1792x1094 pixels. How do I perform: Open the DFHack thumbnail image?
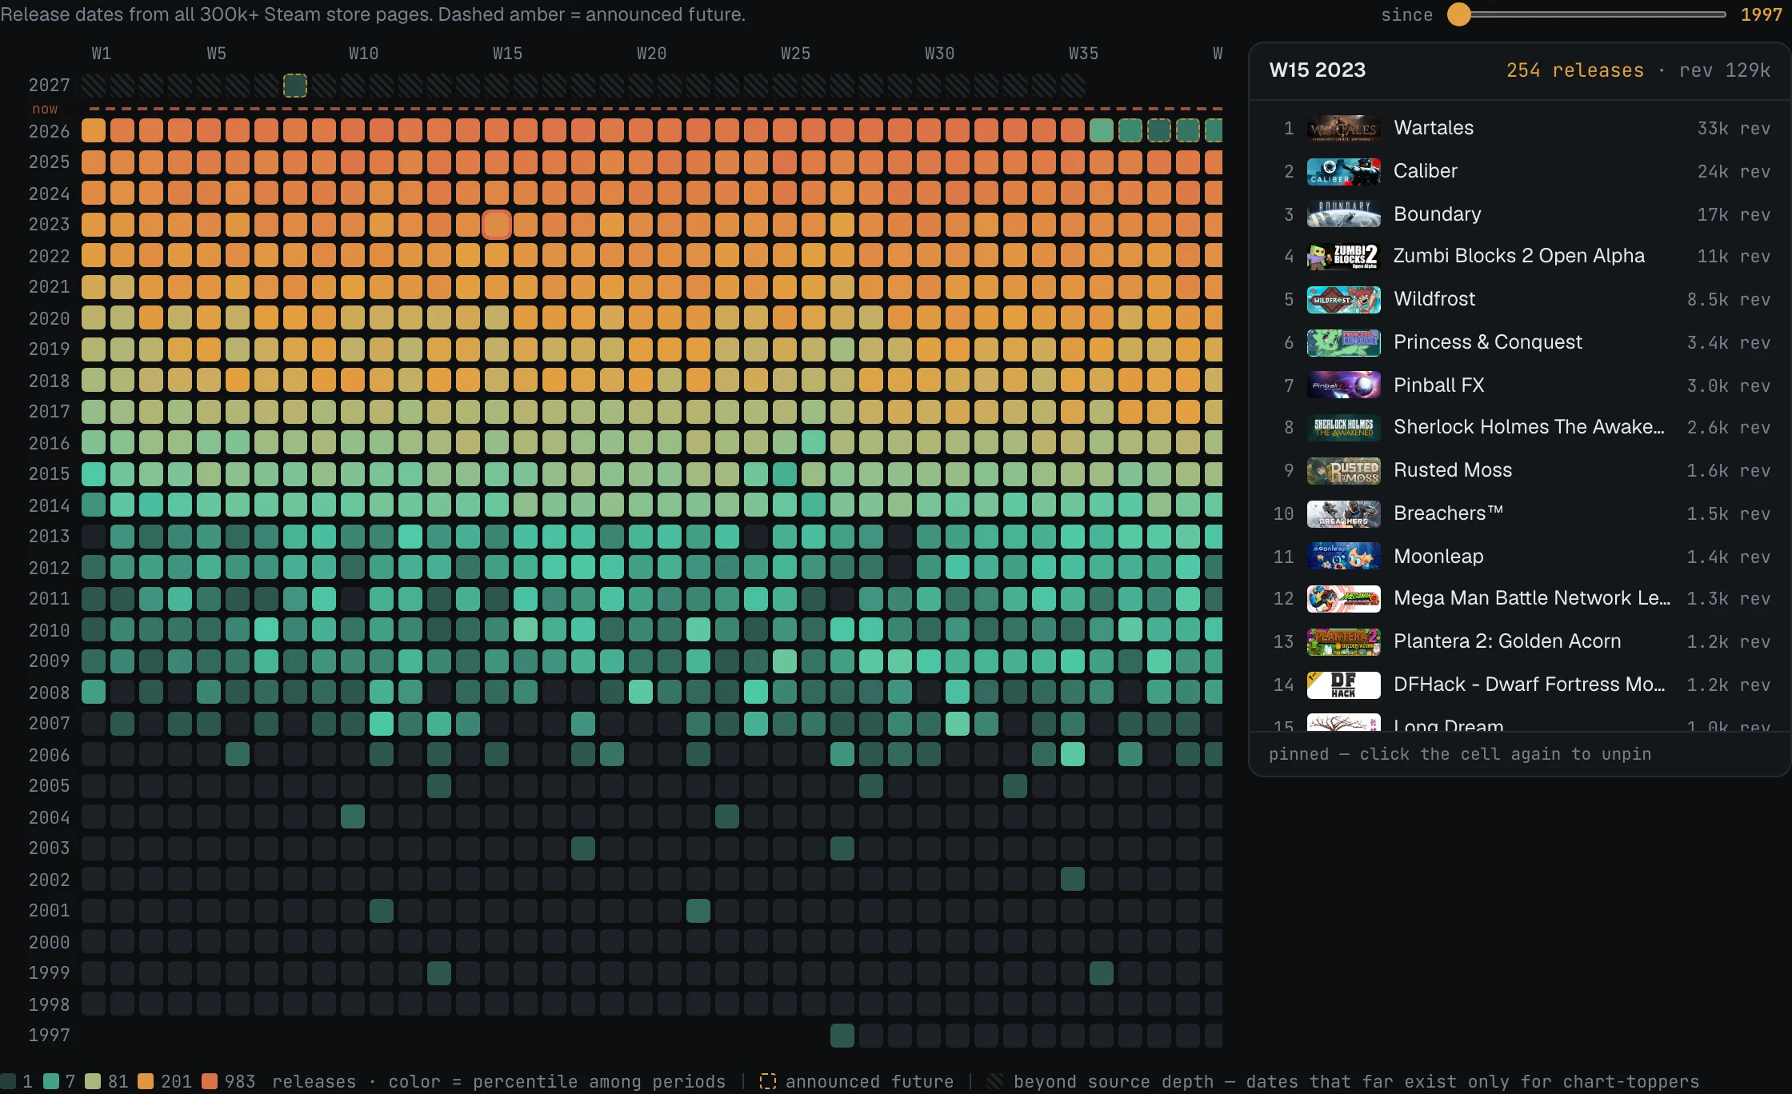(1343, 685)
